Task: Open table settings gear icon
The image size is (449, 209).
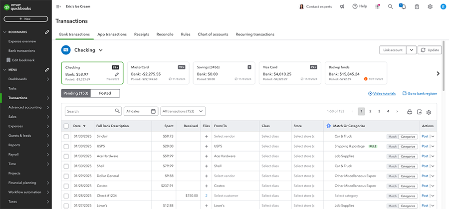Action: click(x=429, y=112)
